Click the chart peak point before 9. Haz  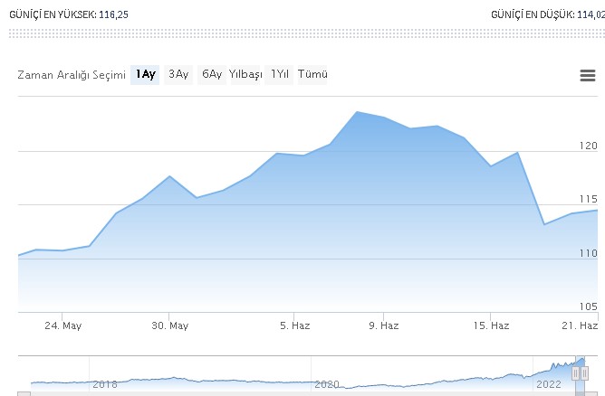pos(357,112)
